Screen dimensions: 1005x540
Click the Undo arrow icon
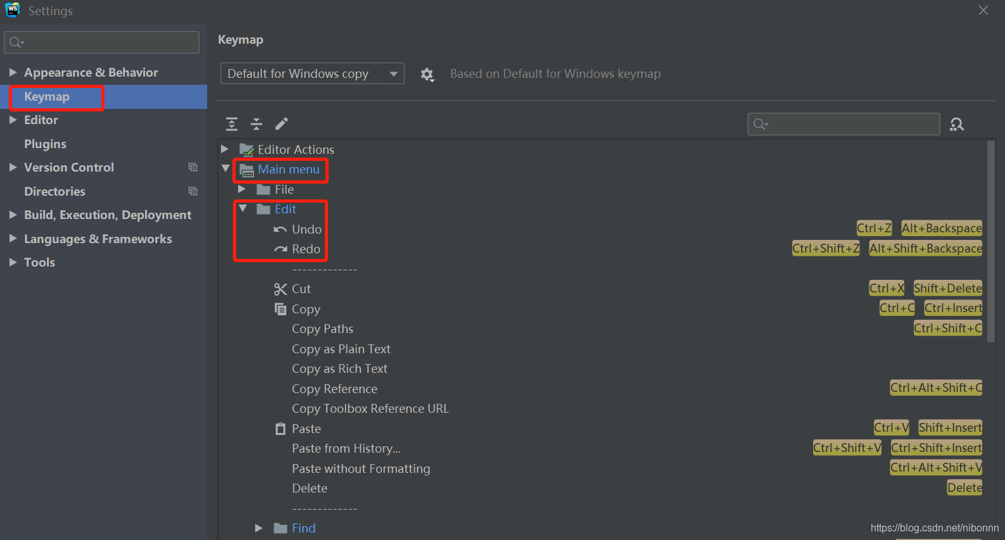280,229
